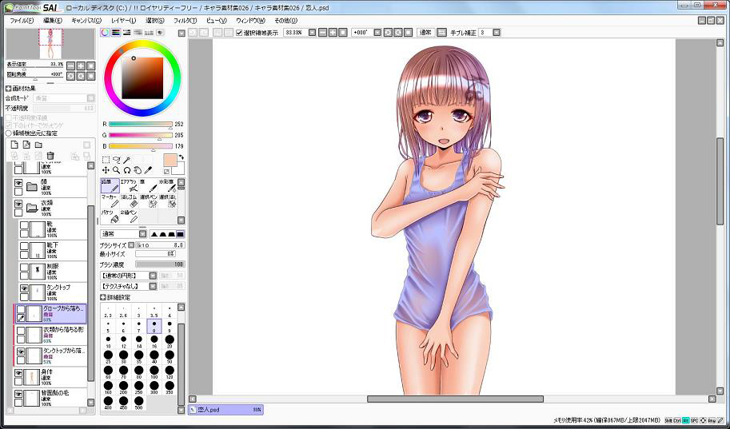Image resolution: width=730 pixels, height=429 pixels.
Task: Expand the 詳細設定 brush settings section
Action: pyautogui.click(x=103, y=297)
